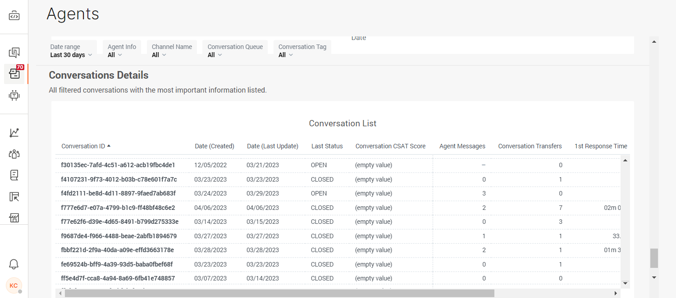Sort by Conversation CSAT Score column header
This screenshot has width=676, height=298.
(x=390, y=146)
